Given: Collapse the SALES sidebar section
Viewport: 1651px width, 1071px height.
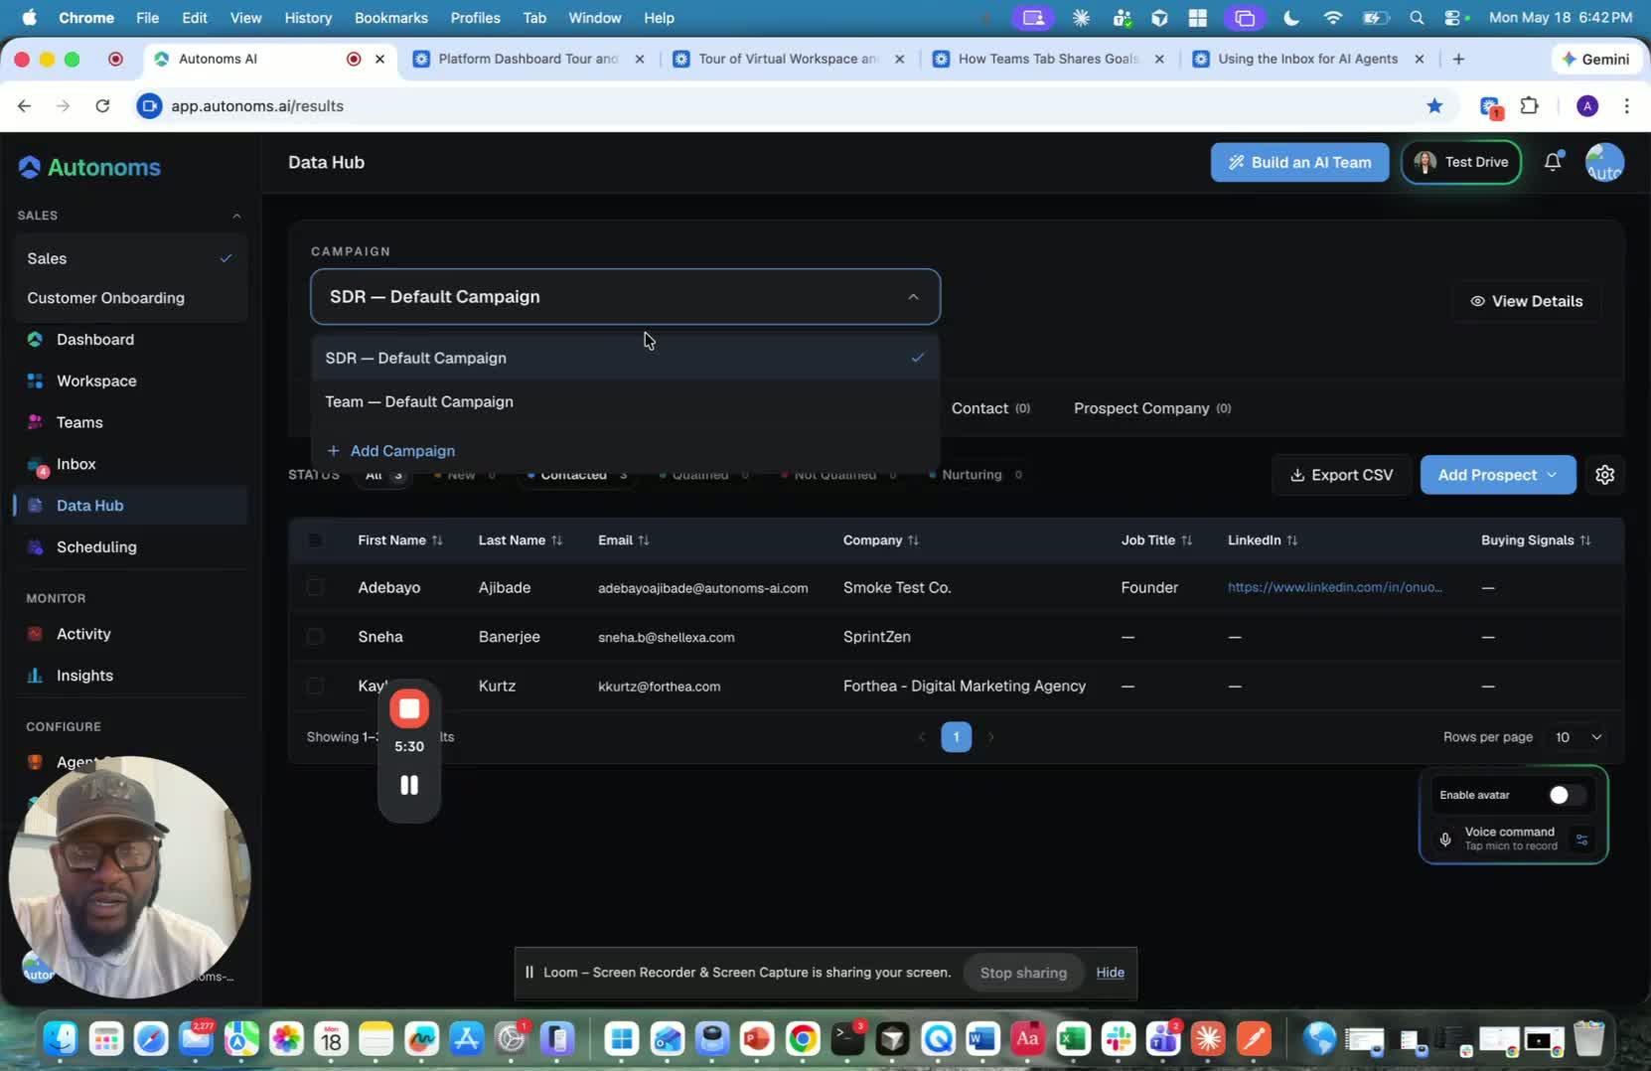Looking at the screenshot, I should (236, 216).
